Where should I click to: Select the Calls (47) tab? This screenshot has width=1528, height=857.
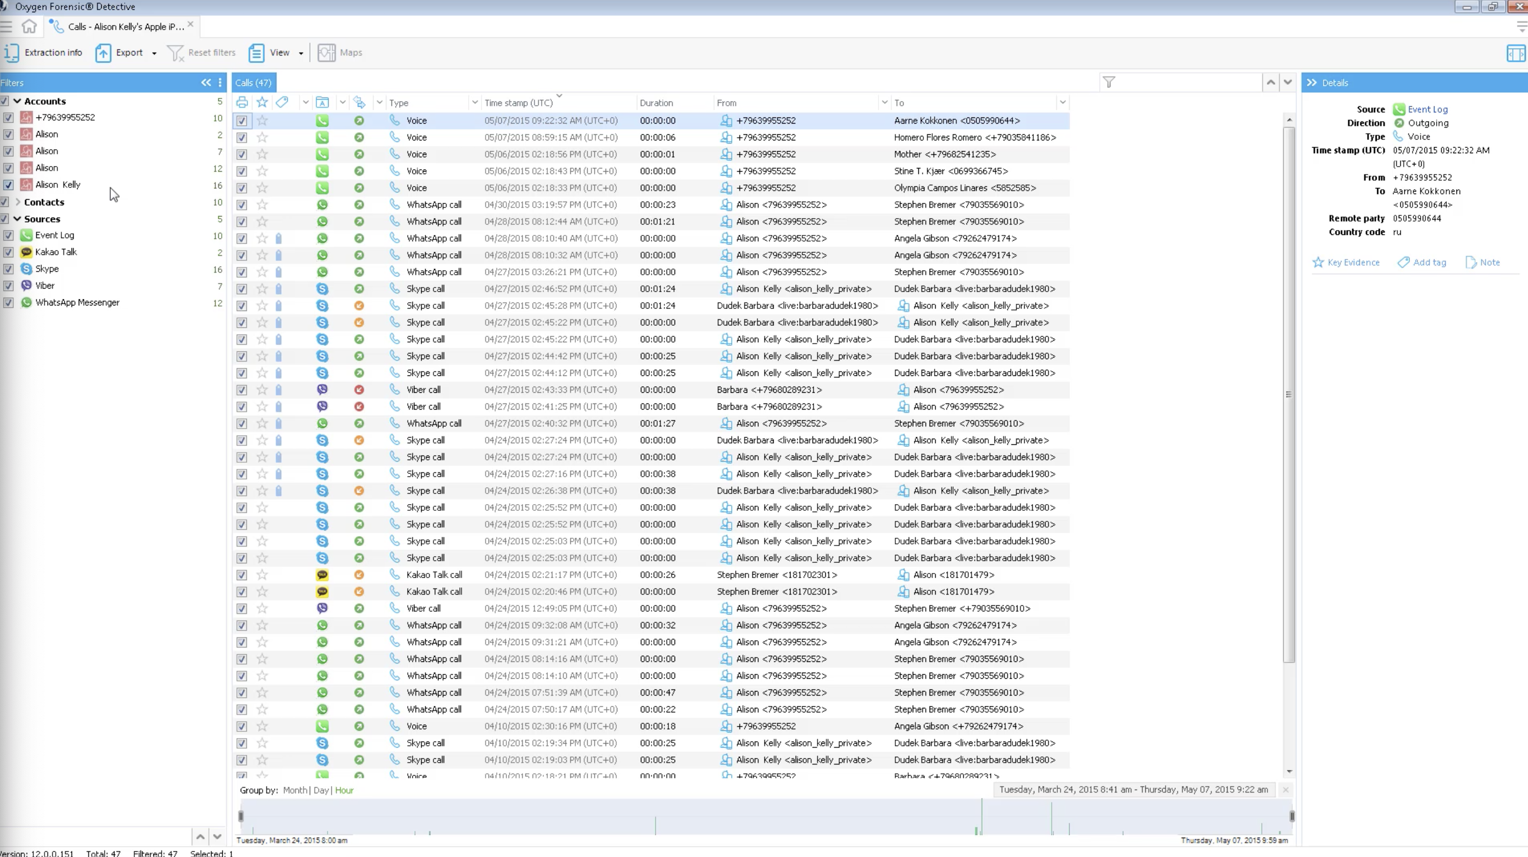pyautogui.click(x=253, y=82)
